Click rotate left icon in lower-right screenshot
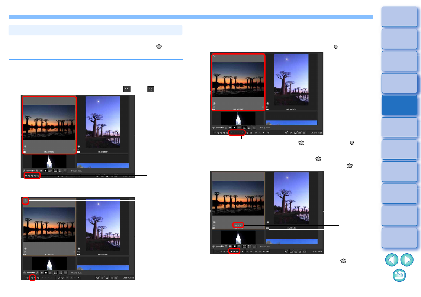This screenshot has width=421, height=297. pyautogui.click(x=248, y=251)
